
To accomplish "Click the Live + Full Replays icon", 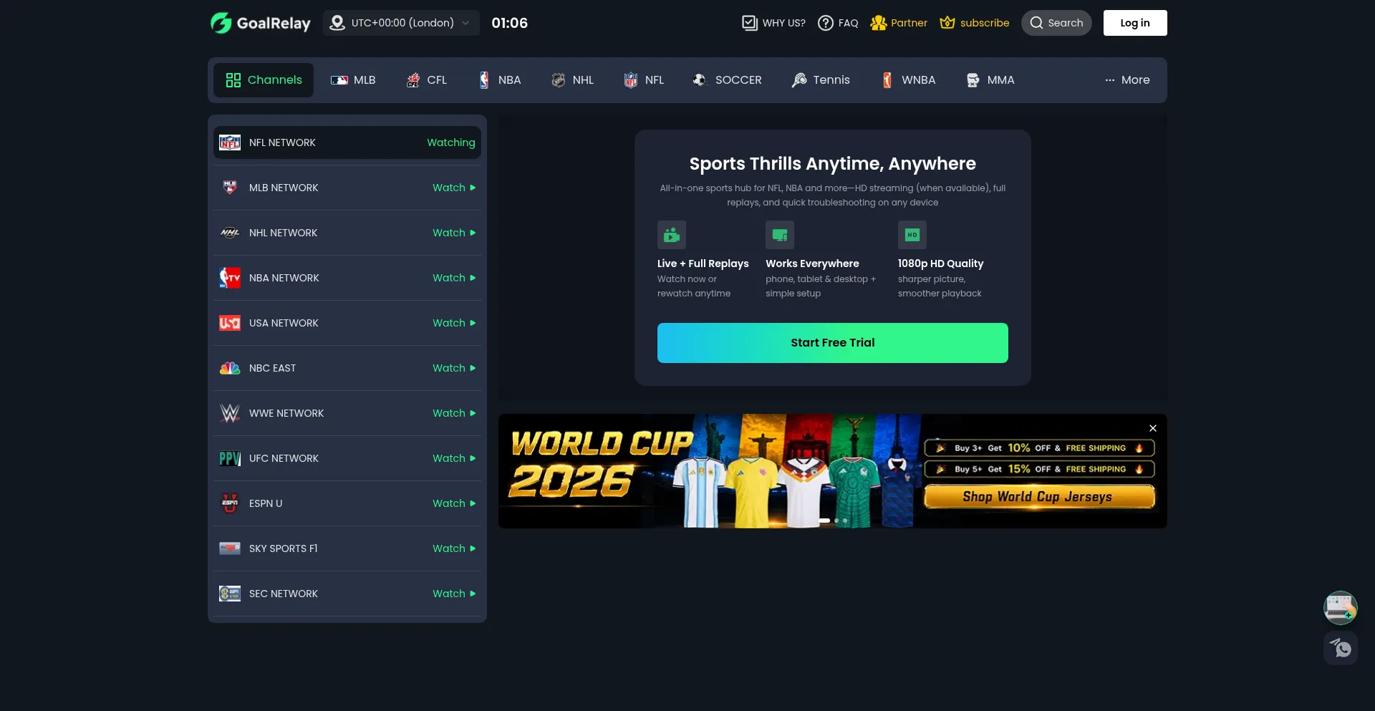I will tap(672, 235).
